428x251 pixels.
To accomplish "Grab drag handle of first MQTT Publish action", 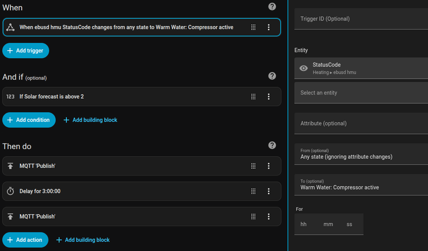I will coord(253,166).
